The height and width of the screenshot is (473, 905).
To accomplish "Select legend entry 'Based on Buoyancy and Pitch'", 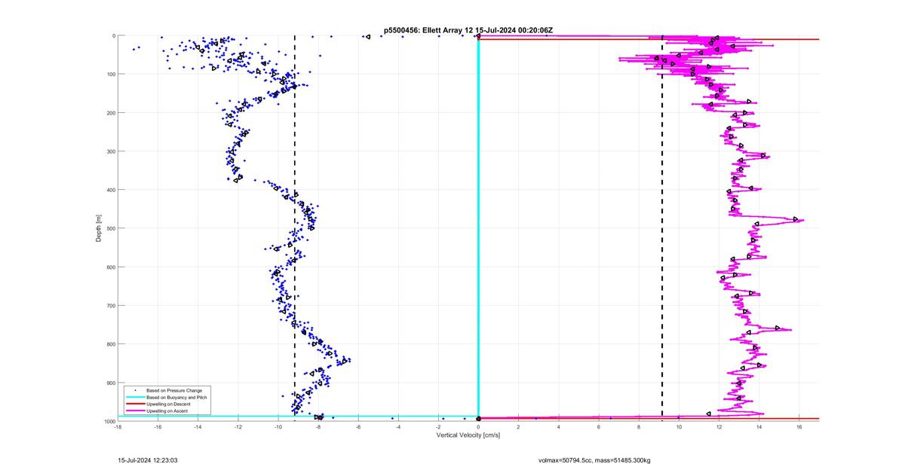I will pyautogui.click(x=176, y=397).
